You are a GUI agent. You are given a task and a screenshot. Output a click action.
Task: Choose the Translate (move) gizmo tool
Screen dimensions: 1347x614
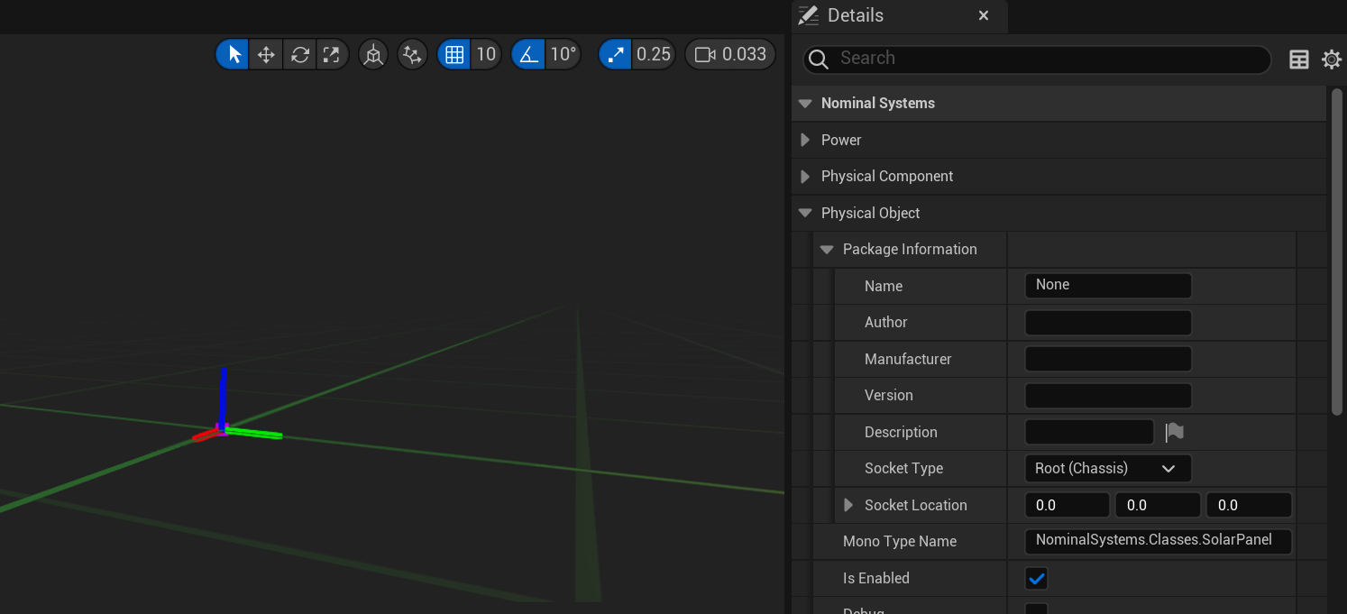pyautogui.click(x=266, y=54)
